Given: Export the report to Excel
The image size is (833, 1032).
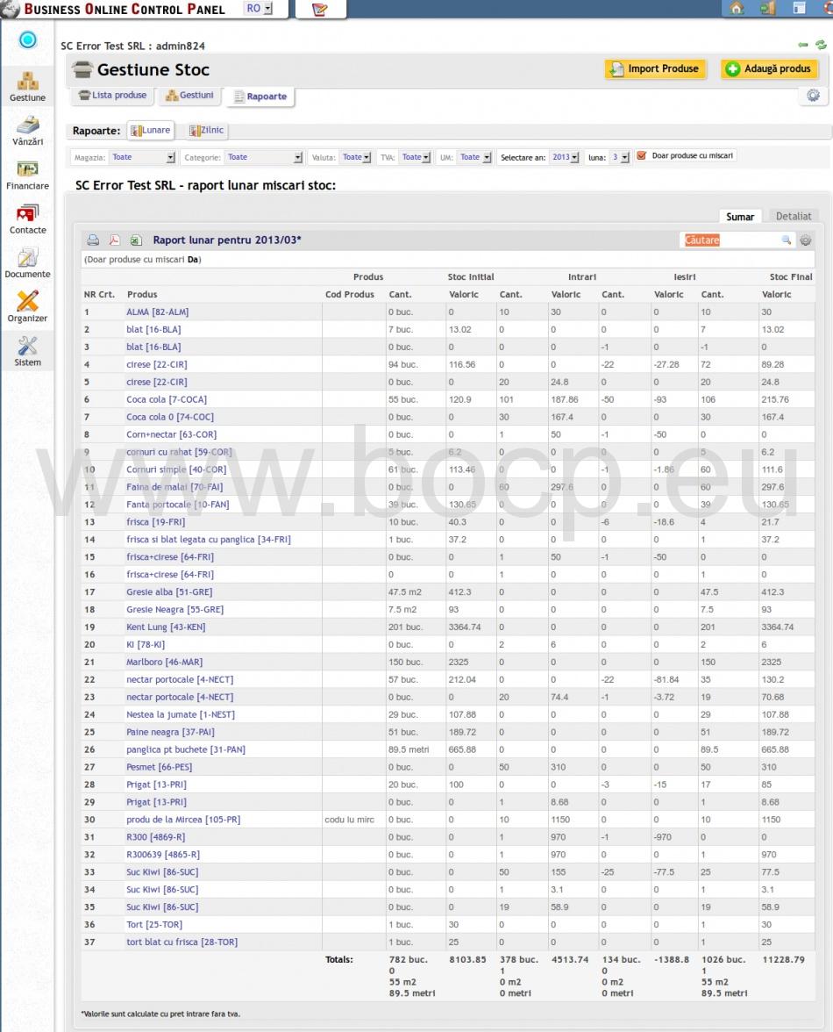Looking at the screenshot, I should point(135,240).
